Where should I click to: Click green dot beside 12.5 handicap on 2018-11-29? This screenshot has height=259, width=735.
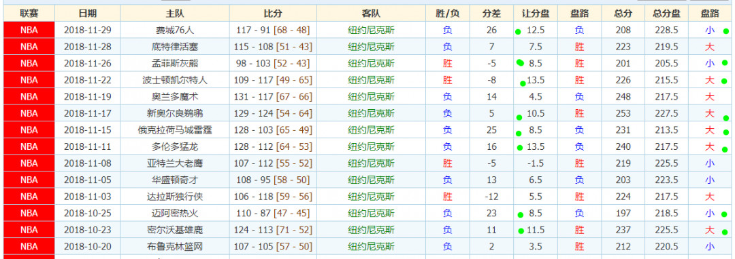tap(518, 32)
